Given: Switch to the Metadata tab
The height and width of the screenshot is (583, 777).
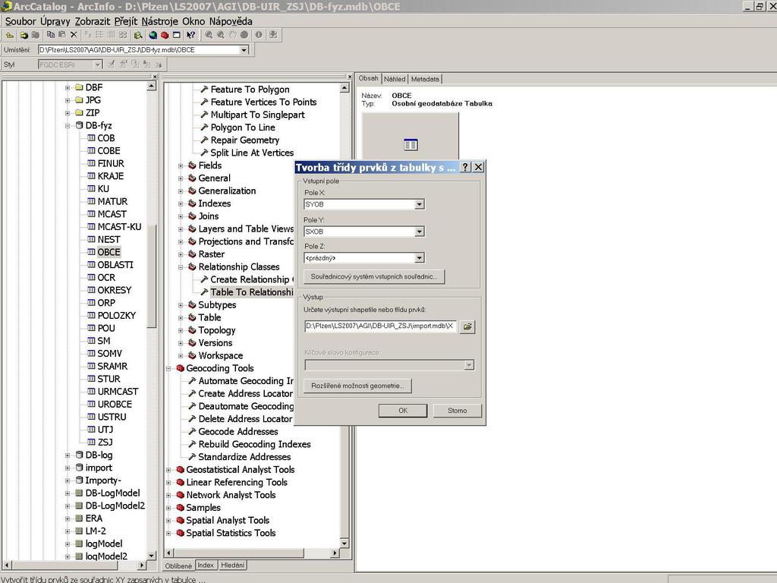Looking at the screenshot, I should pos(425,79).
